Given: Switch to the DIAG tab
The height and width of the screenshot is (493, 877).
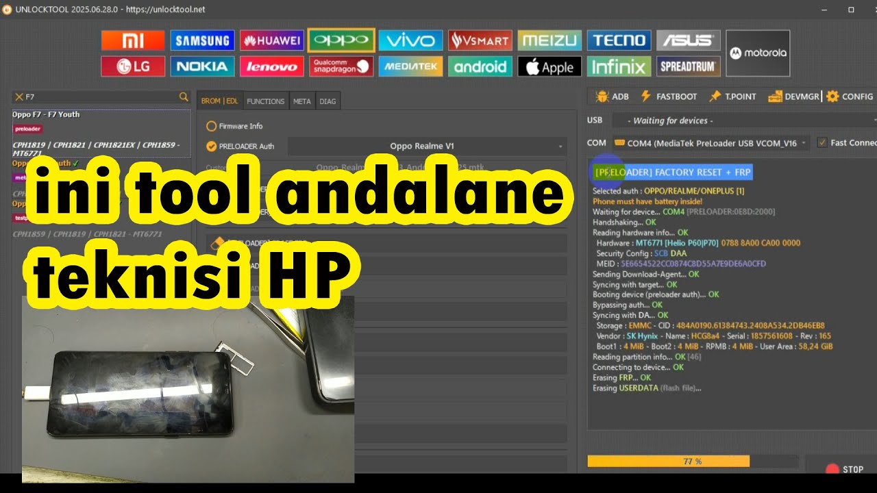Looking at the screenshot, I should 328,101.
